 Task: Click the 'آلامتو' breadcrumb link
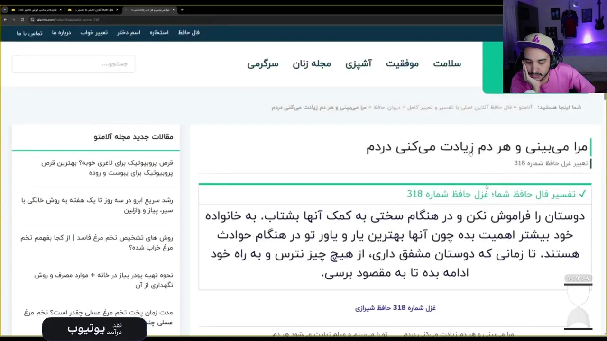(x=525, y=108)
